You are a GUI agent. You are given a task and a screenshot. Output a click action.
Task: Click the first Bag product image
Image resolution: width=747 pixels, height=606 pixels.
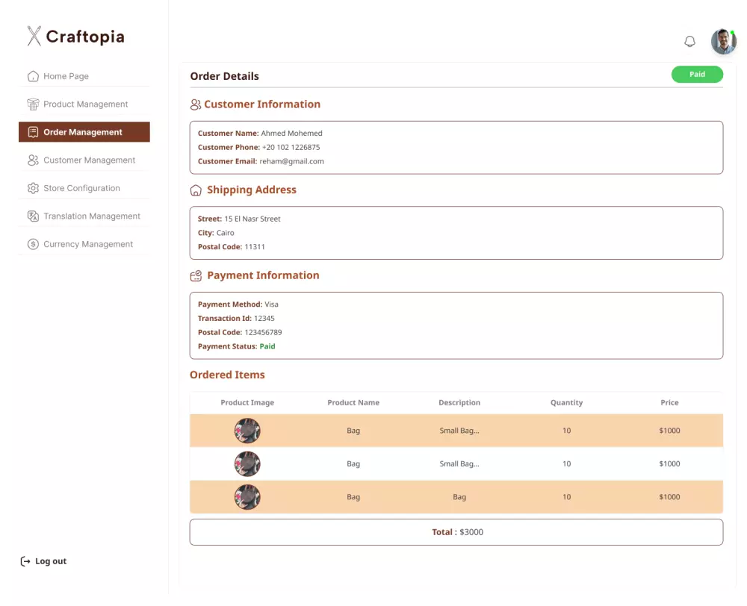pos(247,431)
